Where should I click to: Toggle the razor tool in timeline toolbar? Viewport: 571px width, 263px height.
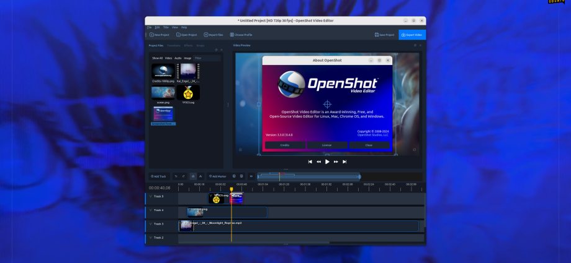click(200, 176)
